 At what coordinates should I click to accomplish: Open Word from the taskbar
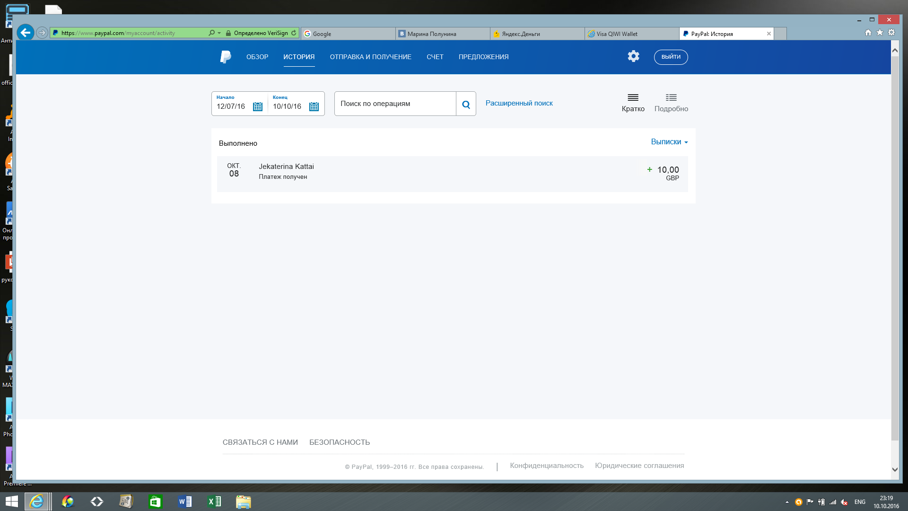[185, 502]
